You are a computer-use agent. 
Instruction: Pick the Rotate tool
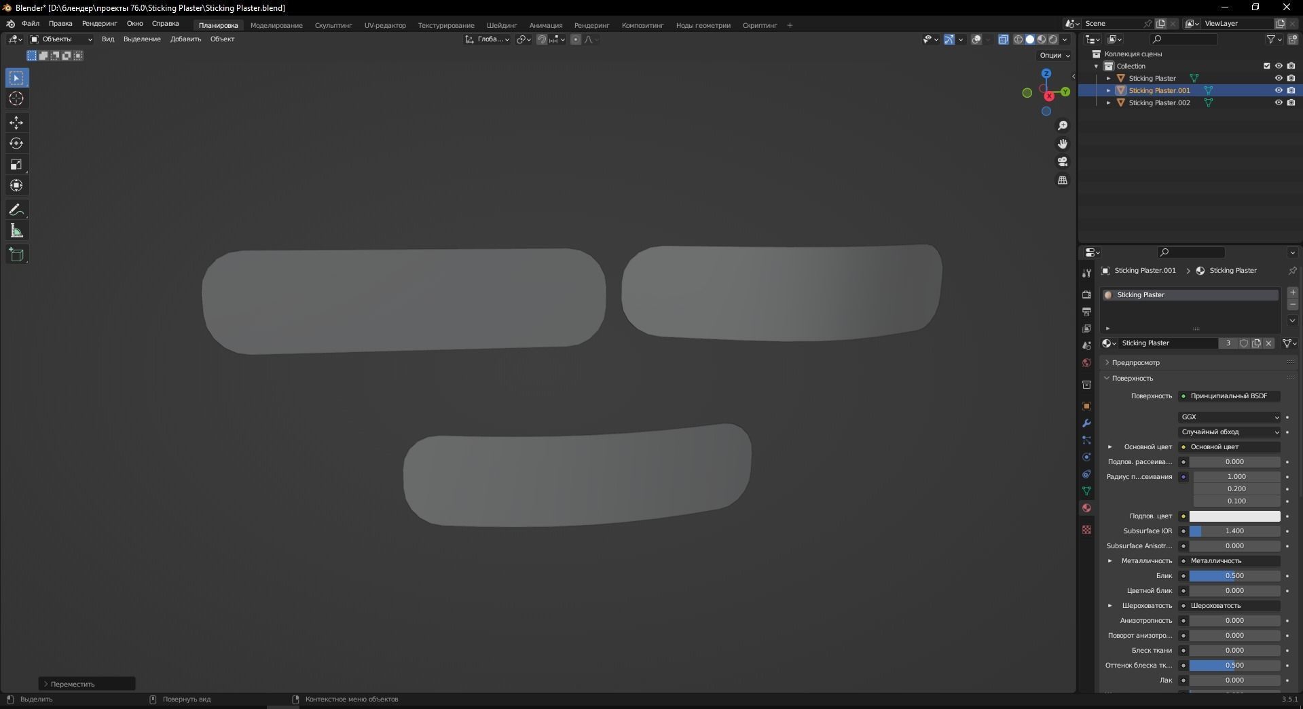click(x=17, y=144)
